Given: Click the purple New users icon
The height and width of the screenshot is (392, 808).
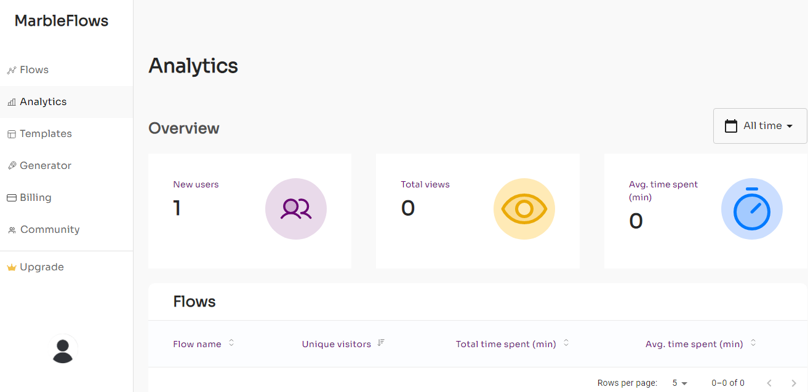Looking at the screenshot, I should [x=296, y=209].
